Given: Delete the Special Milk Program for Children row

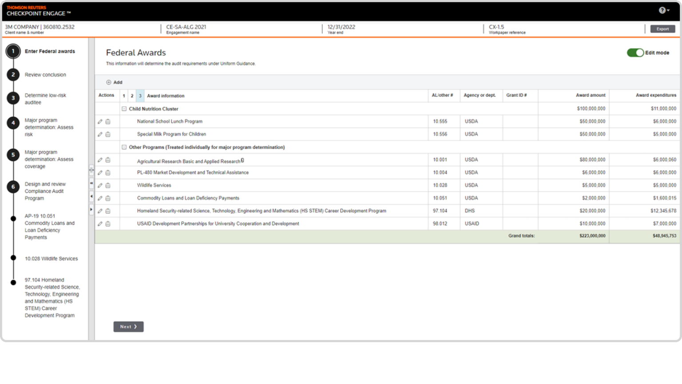Looking at the screenshot, I should pos(108,135).
